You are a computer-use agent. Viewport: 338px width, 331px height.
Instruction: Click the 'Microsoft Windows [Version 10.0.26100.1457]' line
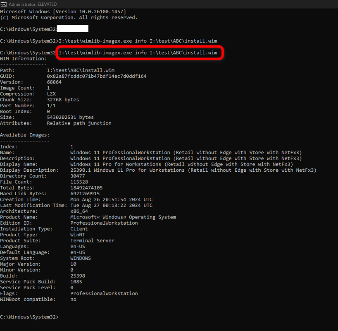pyautogui.click(x=63, y=12)
